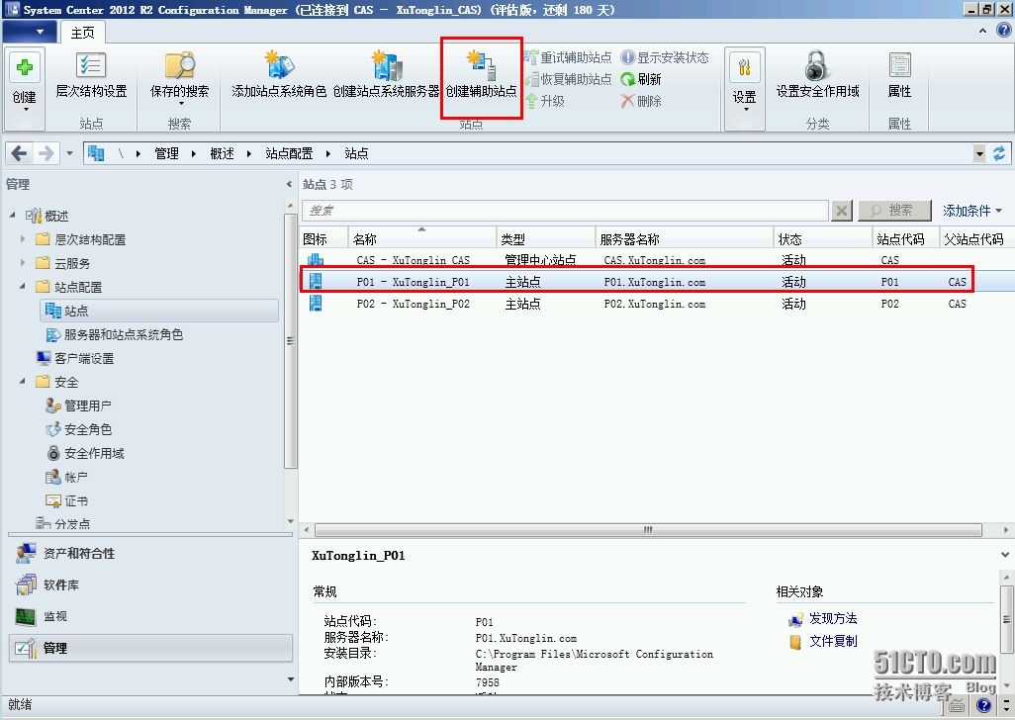Open the File Replication (文件复制) link
This screenshot has width=1015, height=720.
tap(832, 641)
